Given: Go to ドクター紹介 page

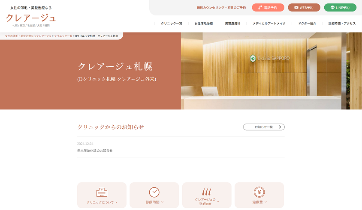Looking at the screenshot, I should (x=307, y=24).
